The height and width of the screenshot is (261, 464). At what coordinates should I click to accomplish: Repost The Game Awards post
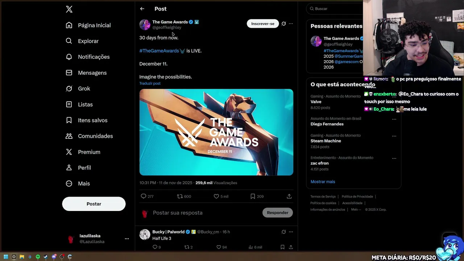click(x=180, y=196)
